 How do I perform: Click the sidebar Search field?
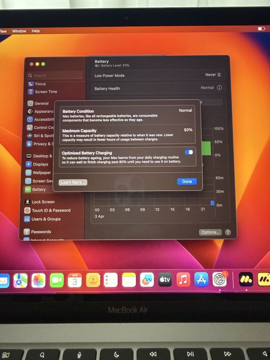coord(55,75)
